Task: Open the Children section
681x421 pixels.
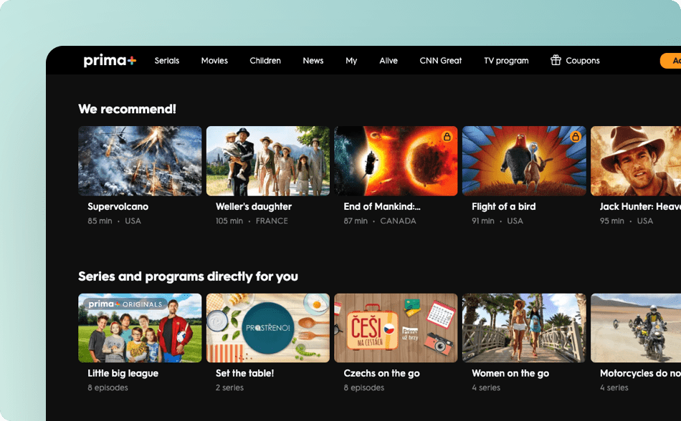Action: coord(265,61)
